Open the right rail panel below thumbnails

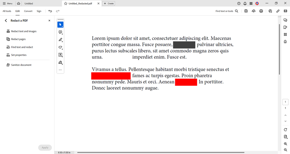[x=285, y=41]
